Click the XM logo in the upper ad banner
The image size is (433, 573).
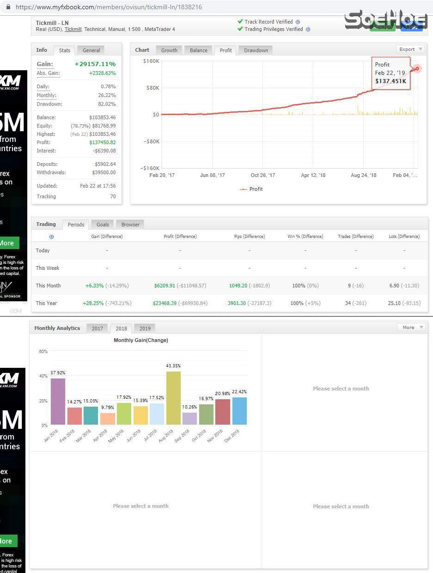click(10, 83)
